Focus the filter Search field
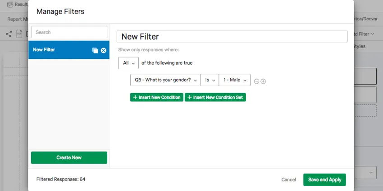The width and height of the screenshot is (383, 191). [69, 32]
